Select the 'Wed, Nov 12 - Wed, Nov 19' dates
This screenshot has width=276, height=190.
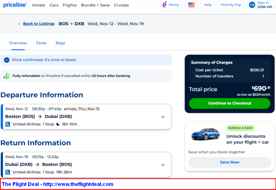coord(115,24)
